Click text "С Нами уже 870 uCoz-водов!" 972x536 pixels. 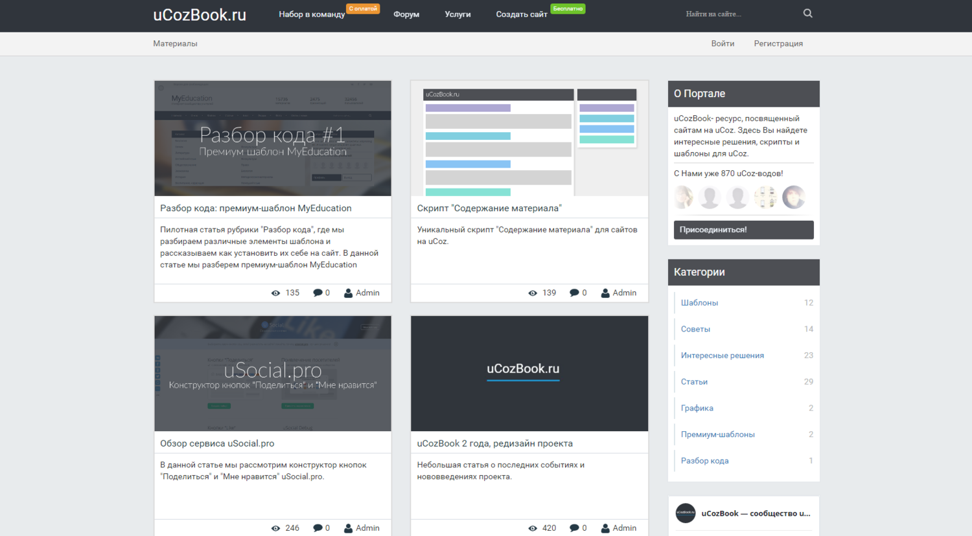pos(728,173)
